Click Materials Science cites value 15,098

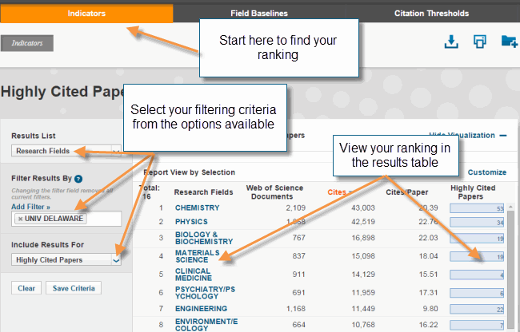click(363, 256)
